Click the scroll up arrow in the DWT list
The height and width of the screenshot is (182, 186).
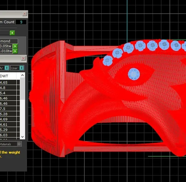point(22,75)
